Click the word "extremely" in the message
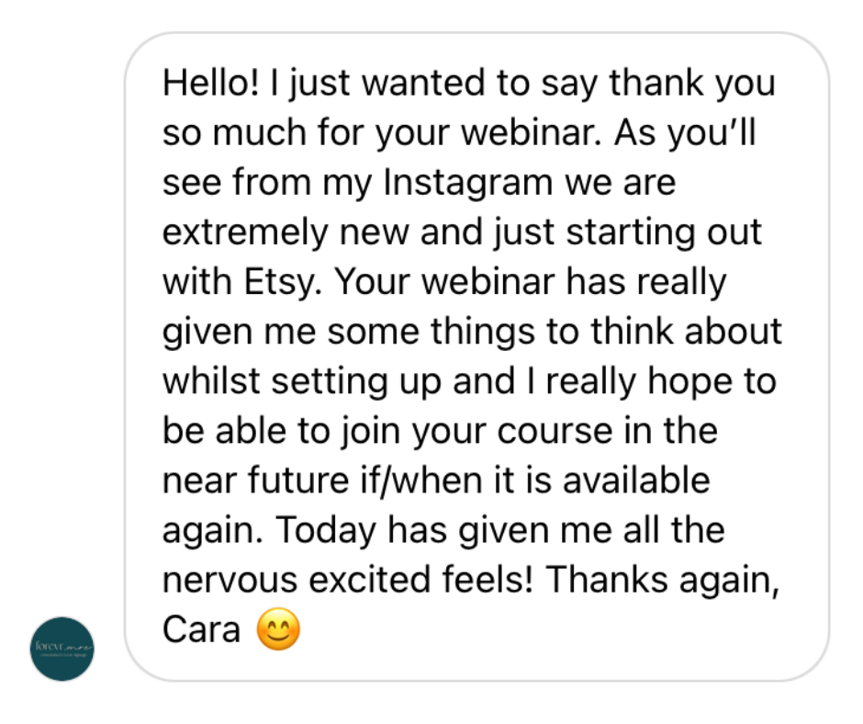863x724 pixels. click(245, 232)
